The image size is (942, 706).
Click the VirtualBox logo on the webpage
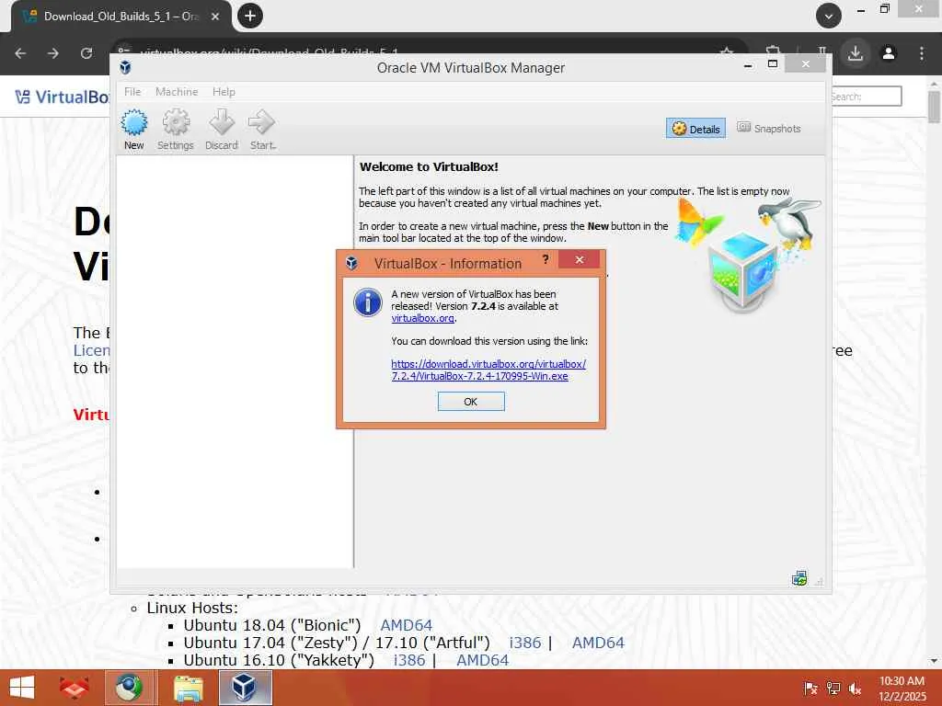pyautogui.click(x=62, y=97)
